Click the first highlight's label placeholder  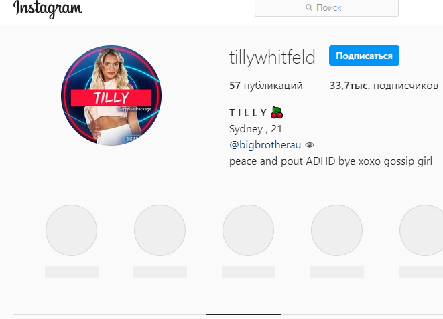point(72,272)
